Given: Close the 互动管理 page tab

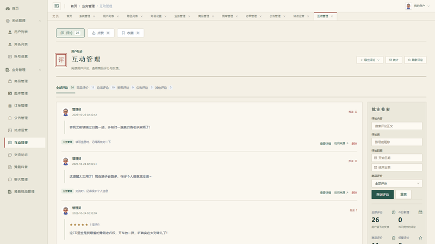Looking at the screenshot, I should (x=332, y=16).
